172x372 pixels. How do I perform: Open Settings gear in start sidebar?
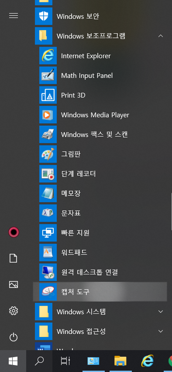coord(14,311)
